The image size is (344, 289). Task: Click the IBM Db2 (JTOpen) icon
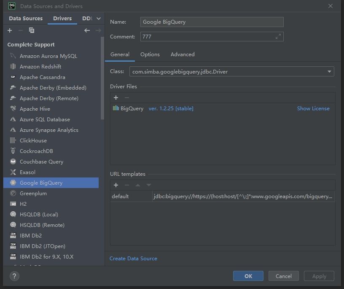pos(13,246)
